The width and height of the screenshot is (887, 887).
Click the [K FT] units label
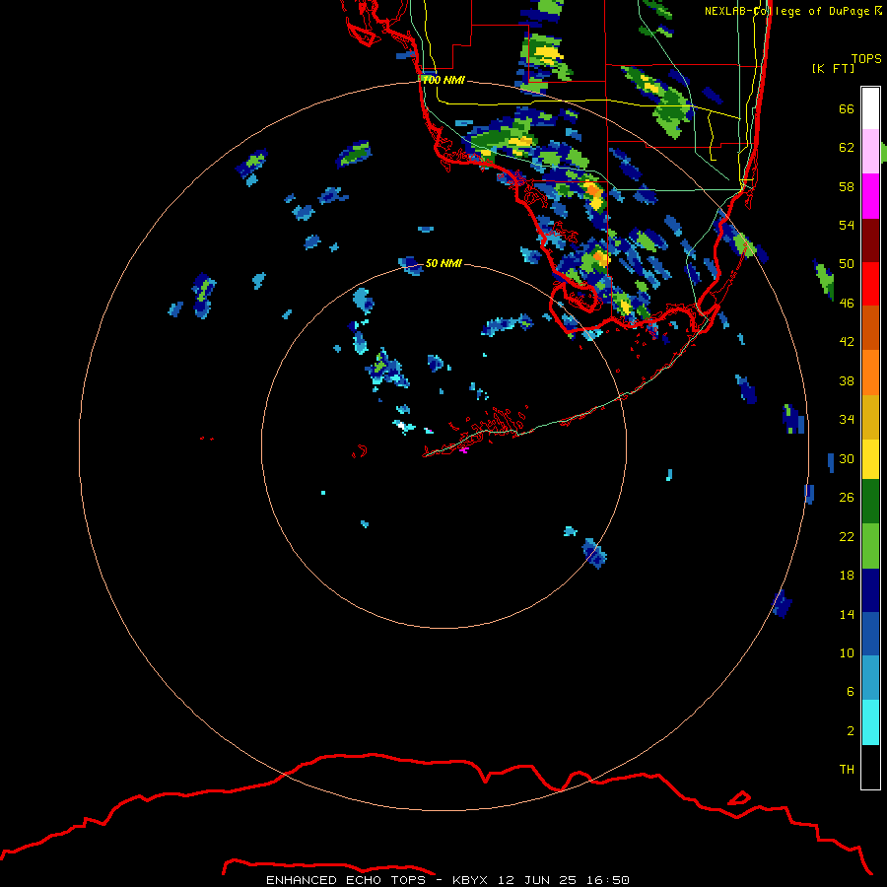[x=833, y=68]
